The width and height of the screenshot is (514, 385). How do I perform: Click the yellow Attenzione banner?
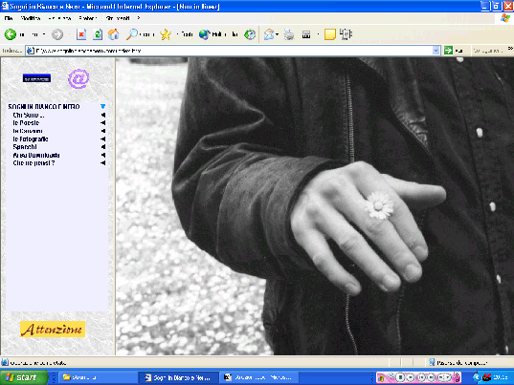53,329
